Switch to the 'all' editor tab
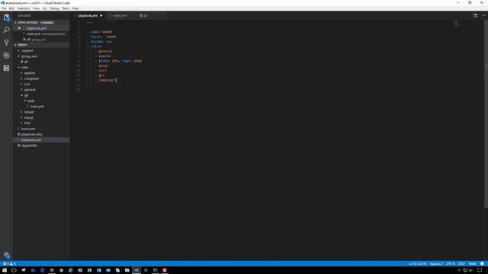 tap(151, 15)
